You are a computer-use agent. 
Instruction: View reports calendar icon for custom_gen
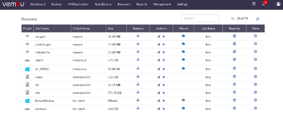[234, 44]
